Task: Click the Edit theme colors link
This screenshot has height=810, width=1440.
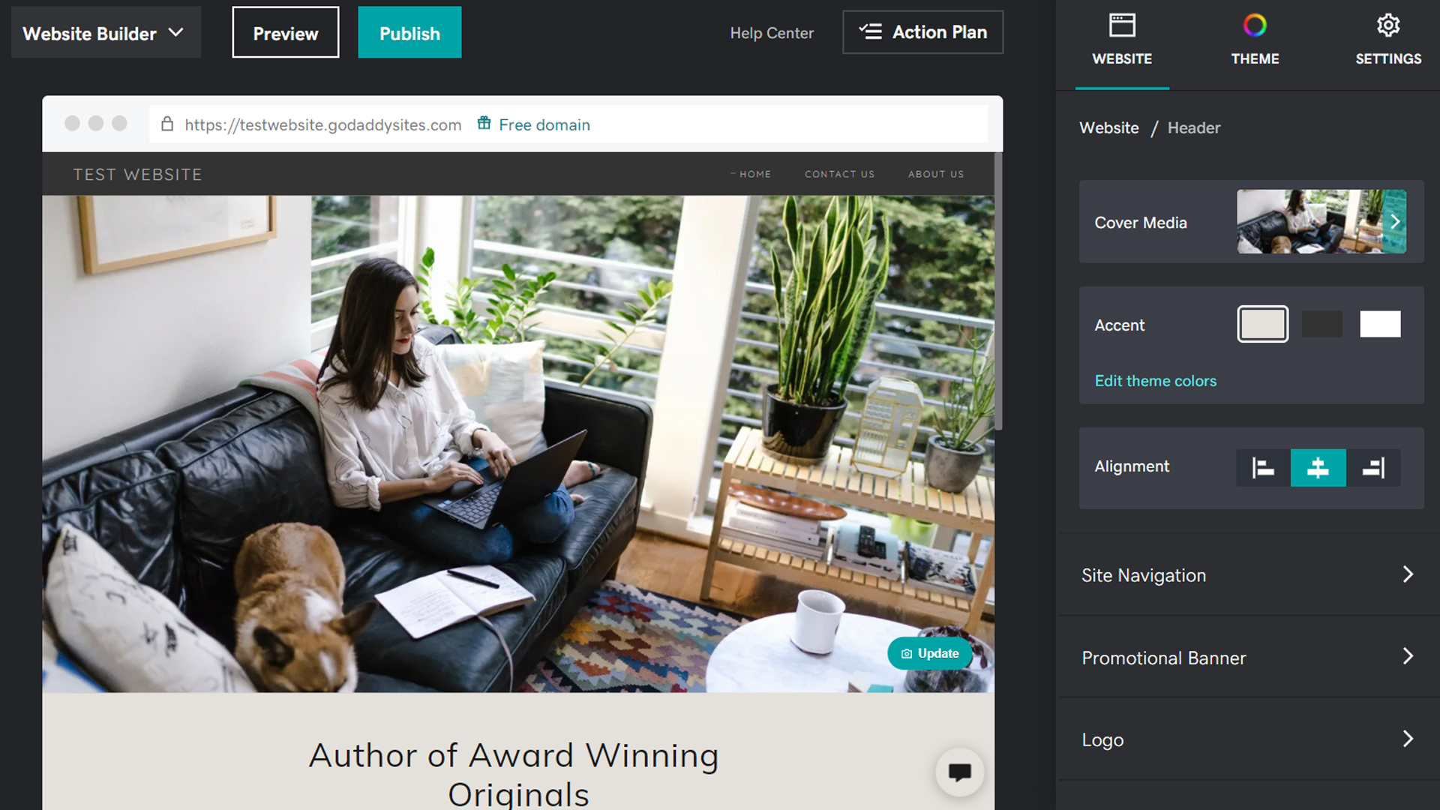Action: point(1155,381)
